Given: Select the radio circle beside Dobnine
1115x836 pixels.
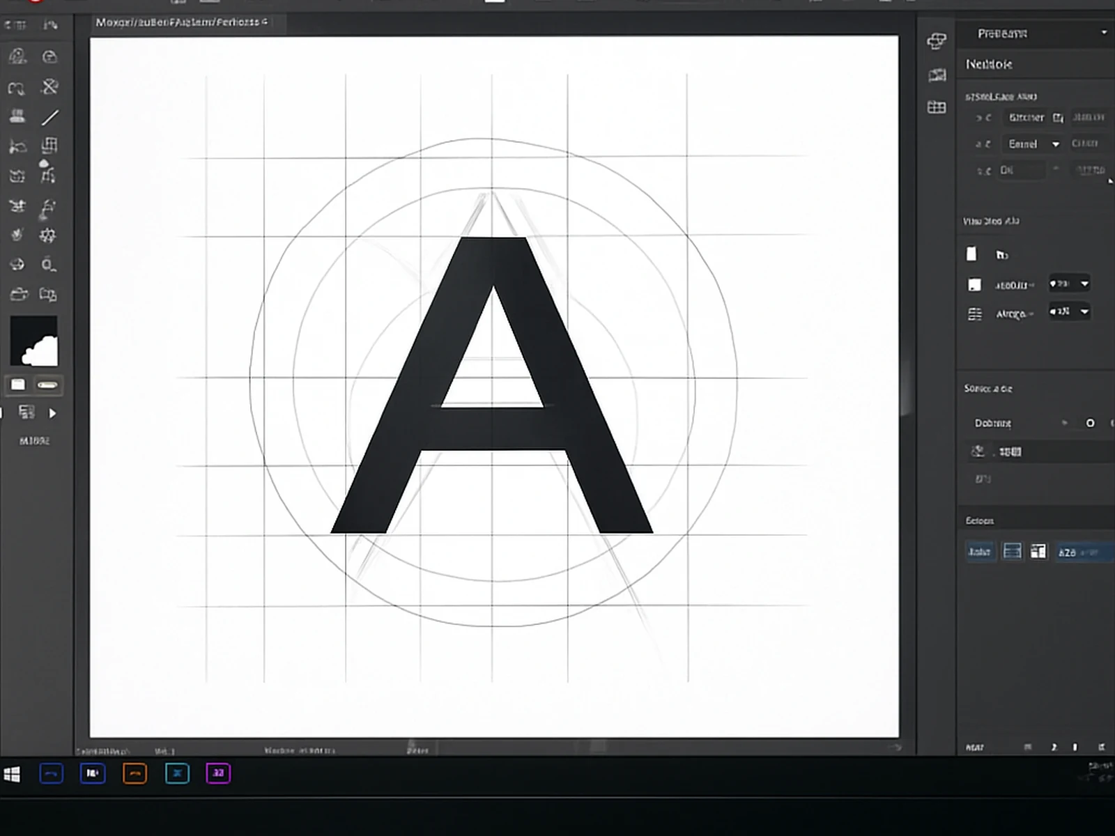Looking at the screenshot, I should click(1091, 423).
